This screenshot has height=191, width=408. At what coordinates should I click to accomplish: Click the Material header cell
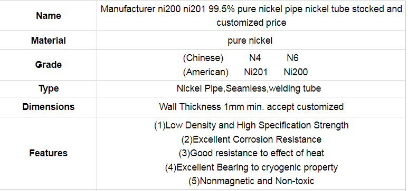click(49, 41)
